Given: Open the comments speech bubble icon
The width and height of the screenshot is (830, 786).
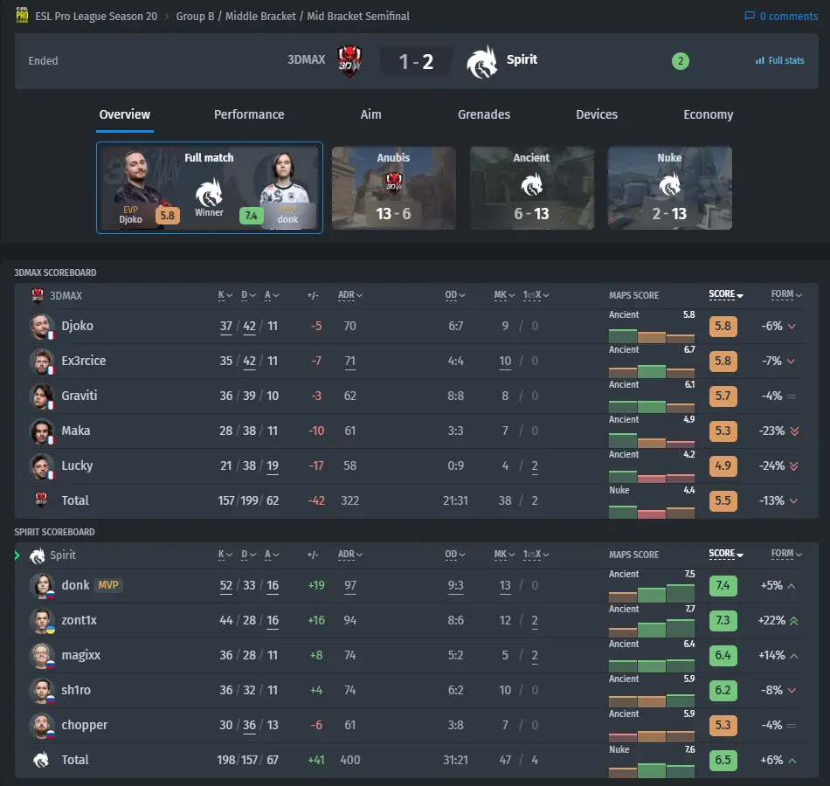Looking at the screenshot, I should (x=750, y=16).
